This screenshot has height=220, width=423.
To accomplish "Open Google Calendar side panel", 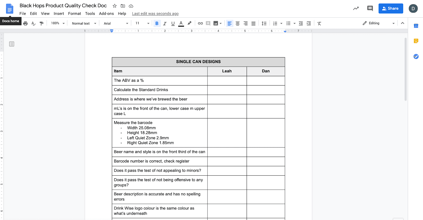I will click(x=416, y=26).
